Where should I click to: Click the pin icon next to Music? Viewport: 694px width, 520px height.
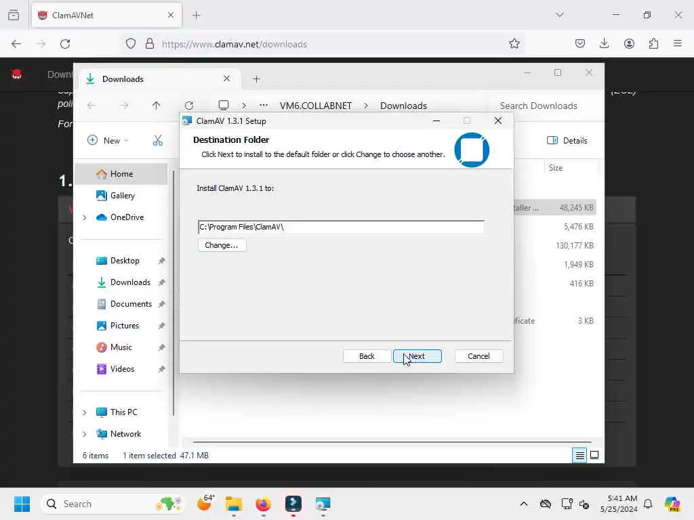(161, 347)
